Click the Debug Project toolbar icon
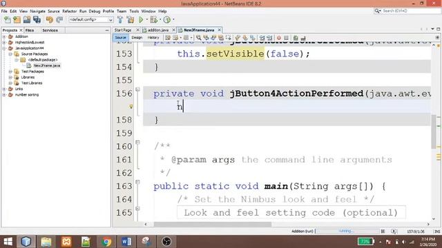The height and width of the screenshot is (248, 442). pyautogui.click(x=153, y=20)
